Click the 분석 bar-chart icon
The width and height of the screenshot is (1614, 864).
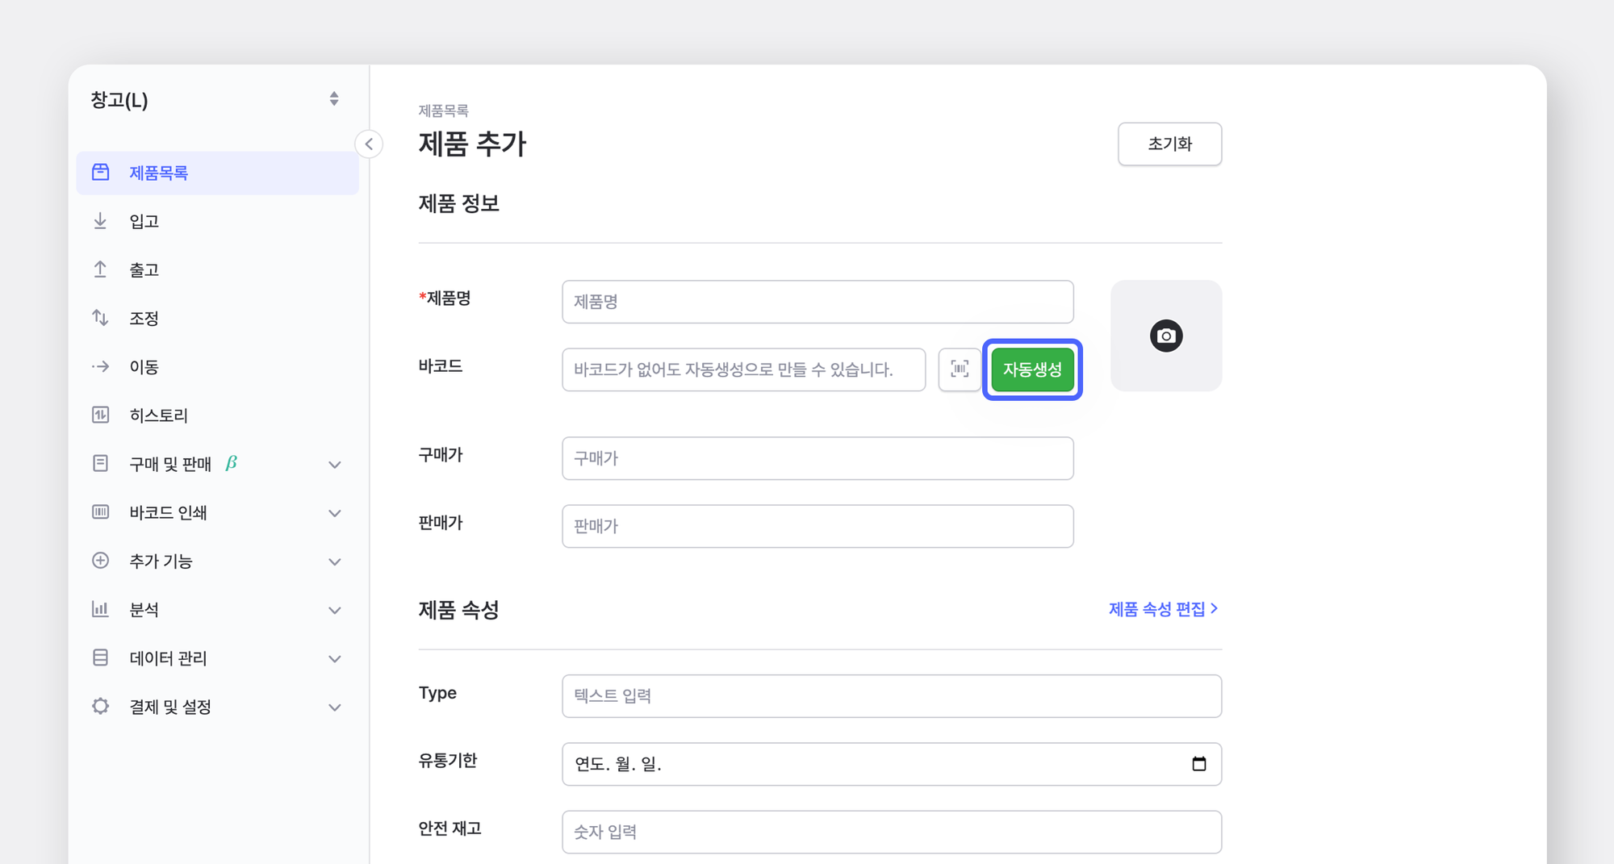100,609
